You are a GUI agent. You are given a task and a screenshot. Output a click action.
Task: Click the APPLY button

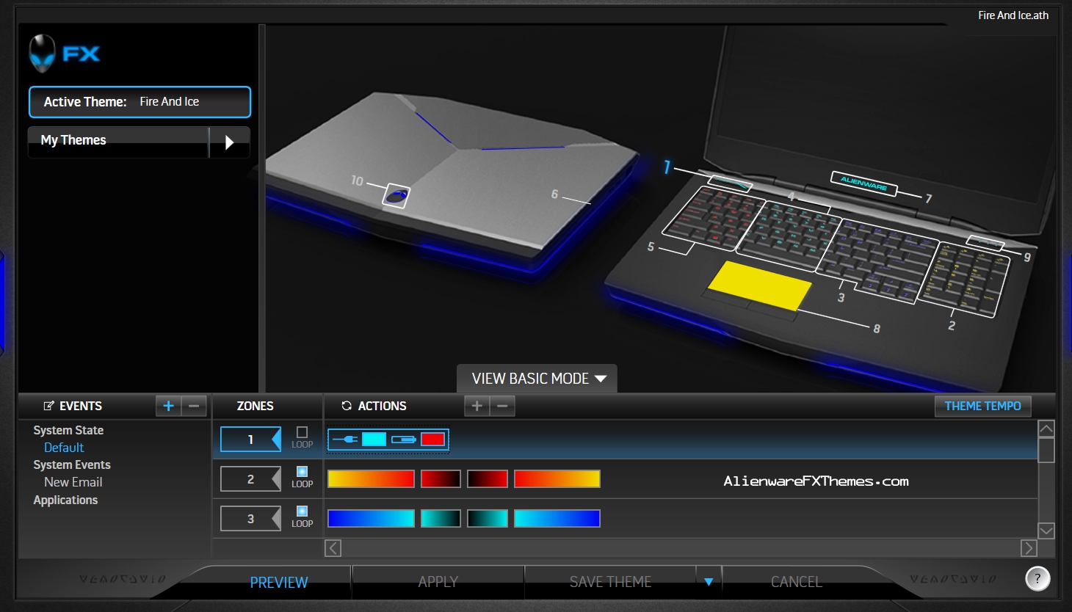(438, 582)
